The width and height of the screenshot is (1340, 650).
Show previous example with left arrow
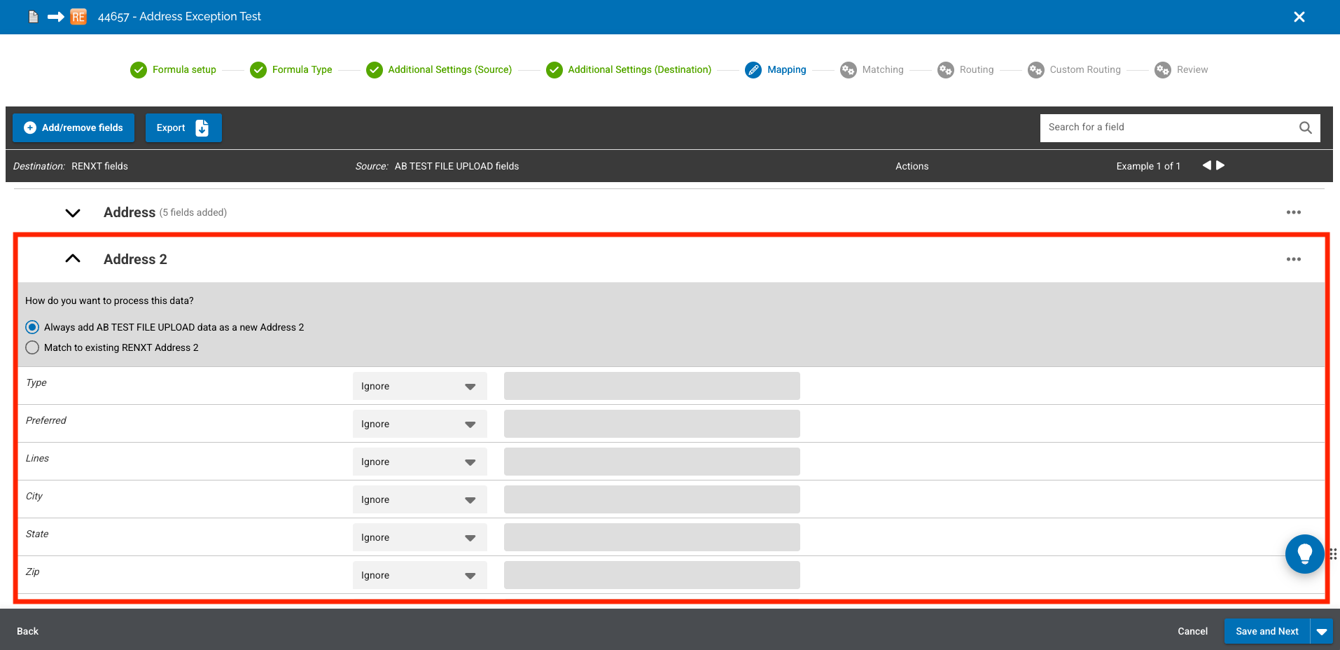pyautogui.click(x=1206, y=165)
